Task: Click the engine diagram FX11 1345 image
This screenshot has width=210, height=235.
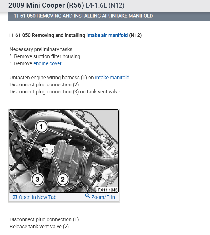Action: point(64,151)
